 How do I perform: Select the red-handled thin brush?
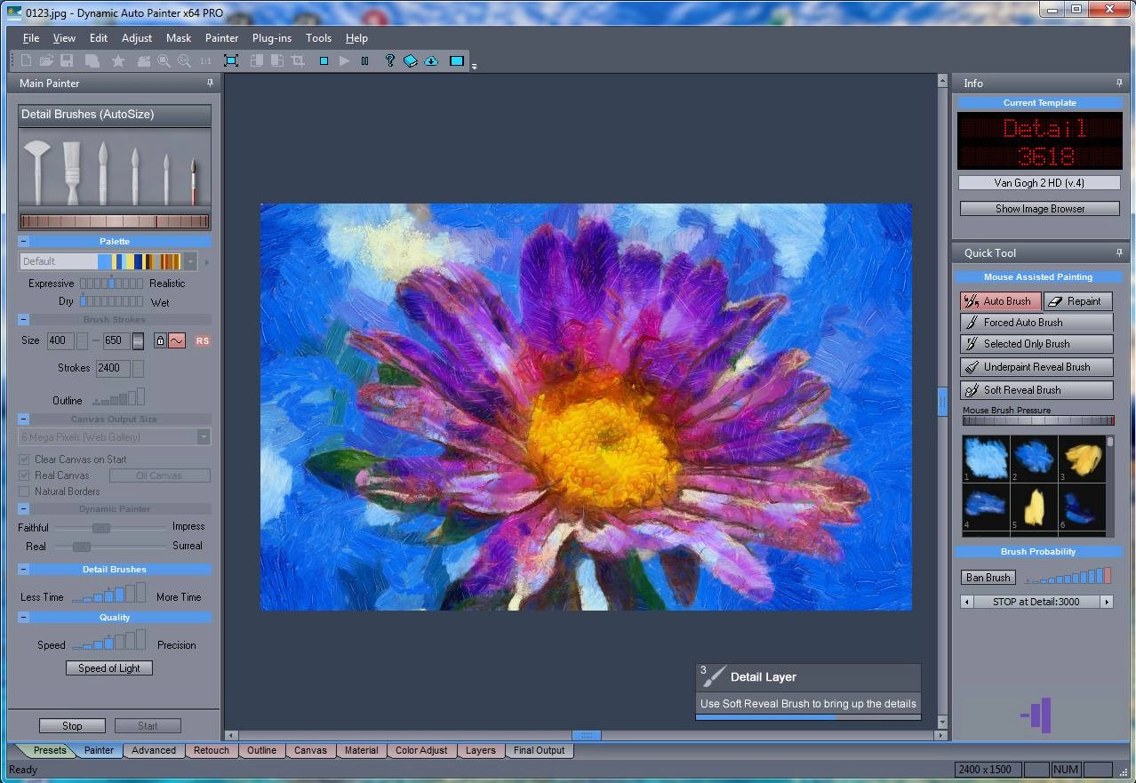click(x=193, y=181)
